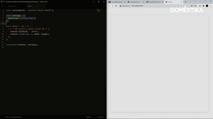This screenshot has height=119, width=213.
Task: Click the Sublime minimap preview
Action: click(99, 10)
